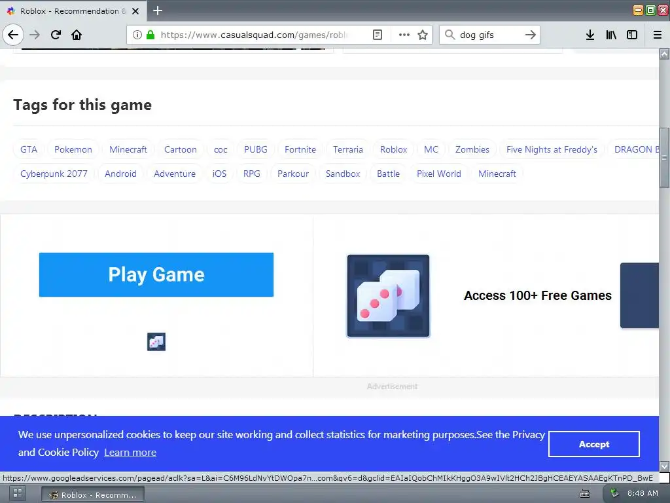
Task: Open the Cyberpunk 2077 tag
Action: pos(54,174)
